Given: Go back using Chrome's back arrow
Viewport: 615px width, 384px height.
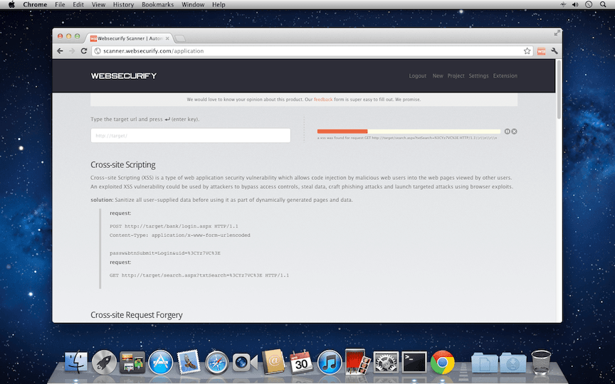Looking at the screenshot, I should coord(60,51).
